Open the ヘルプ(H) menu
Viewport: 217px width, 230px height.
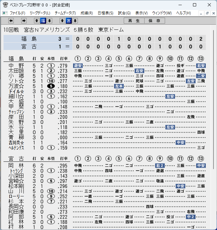click(x=184, y=13)
